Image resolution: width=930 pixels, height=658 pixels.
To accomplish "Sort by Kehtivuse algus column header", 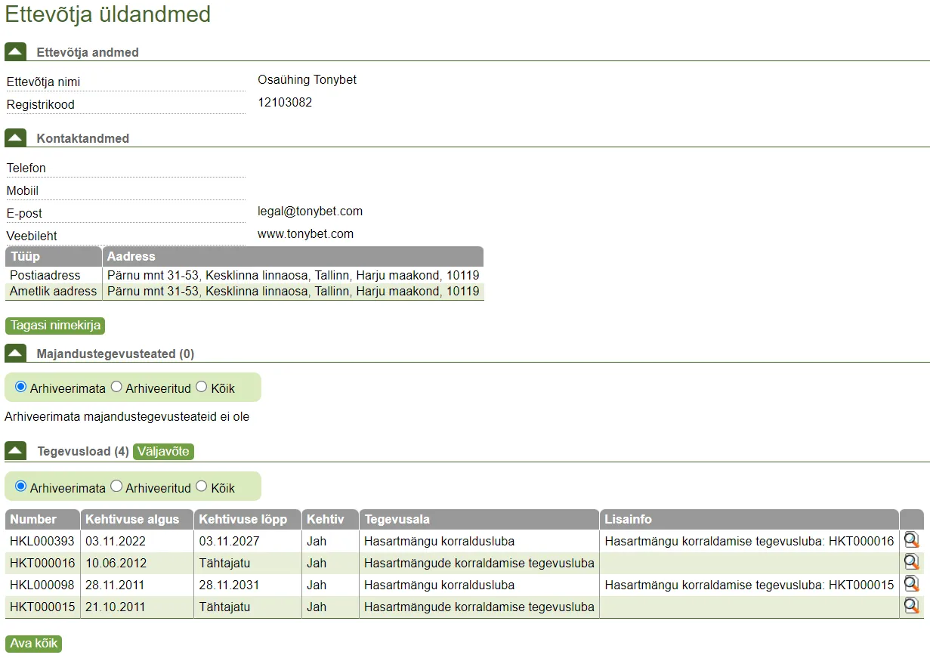I will [132, 519].
